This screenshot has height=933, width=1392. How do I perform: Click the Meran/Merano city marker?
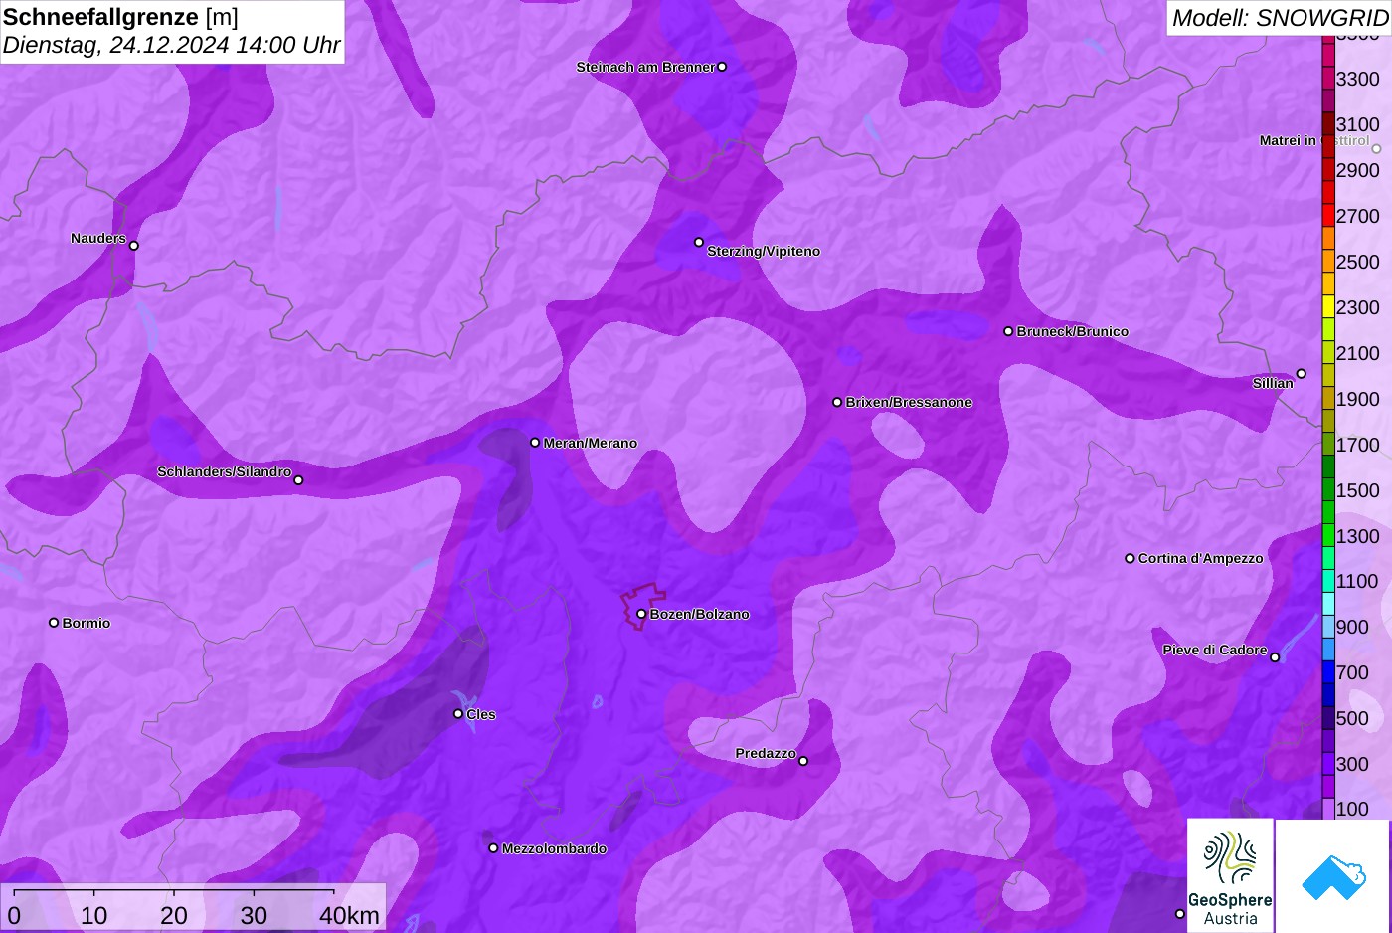pos(535,443)
